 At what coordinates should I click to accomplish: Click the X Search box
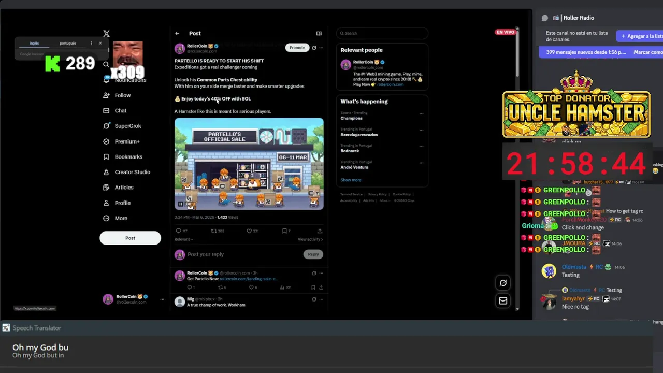click(x=382, y=33)
